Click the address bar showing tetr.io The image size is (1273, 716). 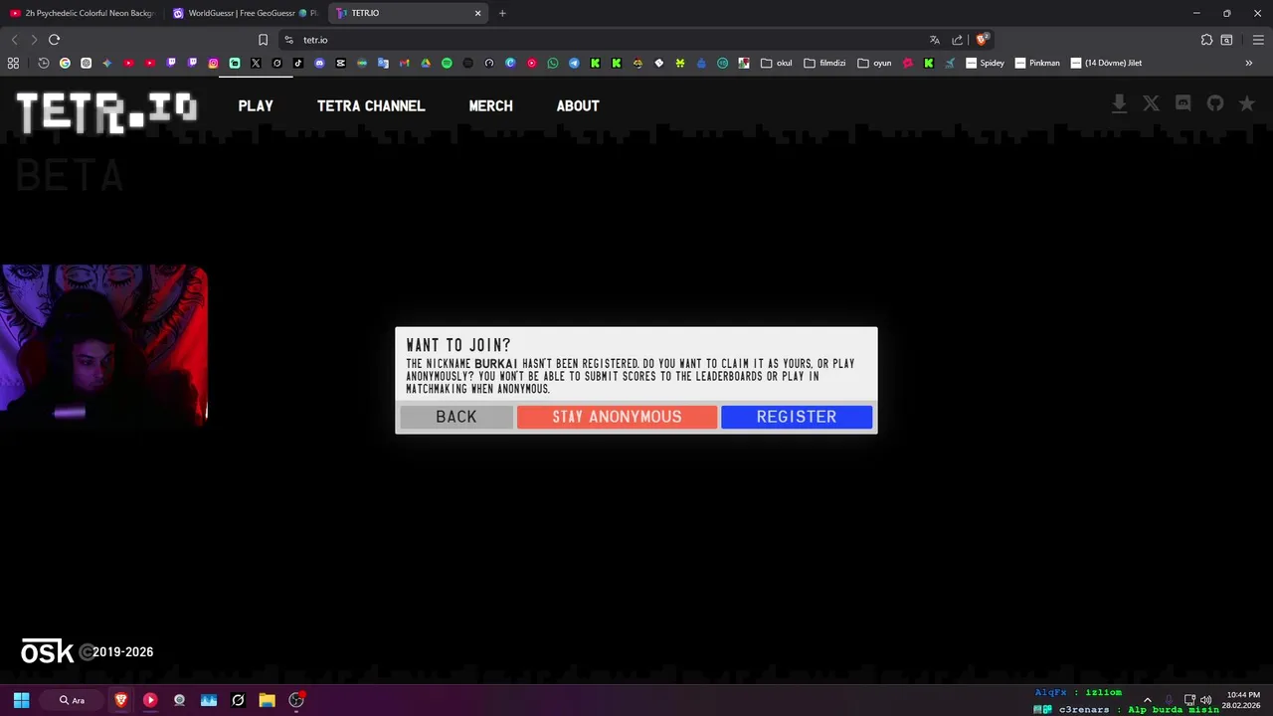[607, 40]
